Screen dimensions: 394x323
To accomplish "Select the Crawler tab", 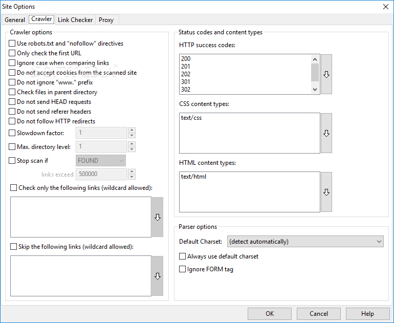I will (x=41, y=19).
